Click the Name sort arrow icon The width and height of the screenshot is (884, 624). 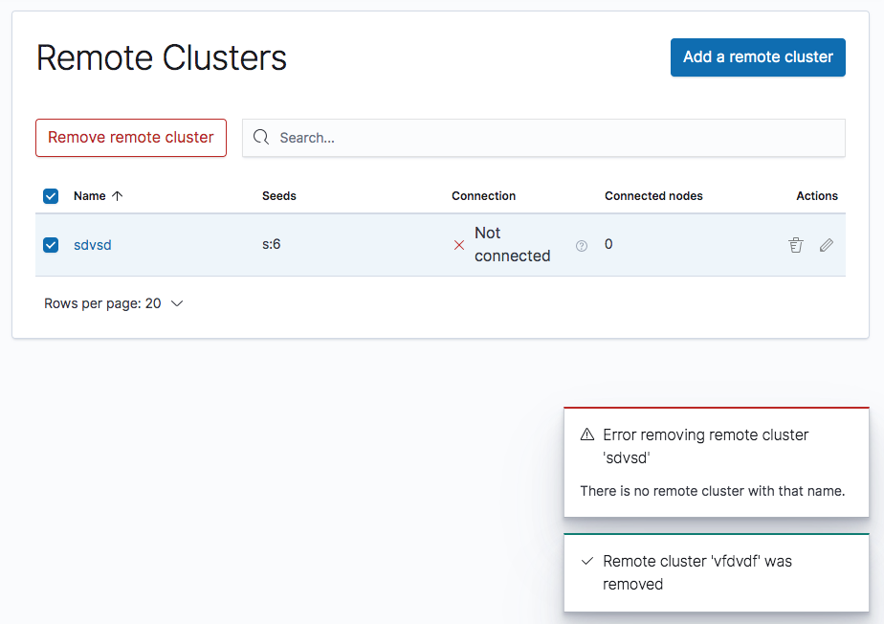point(118,196)
